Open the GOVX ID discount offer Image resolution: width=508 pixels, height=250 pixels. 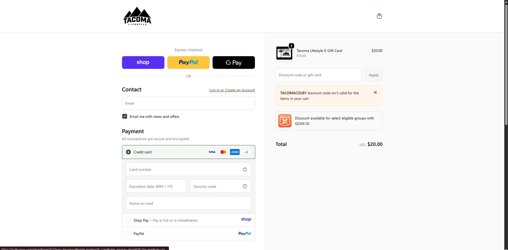(329, 121)
